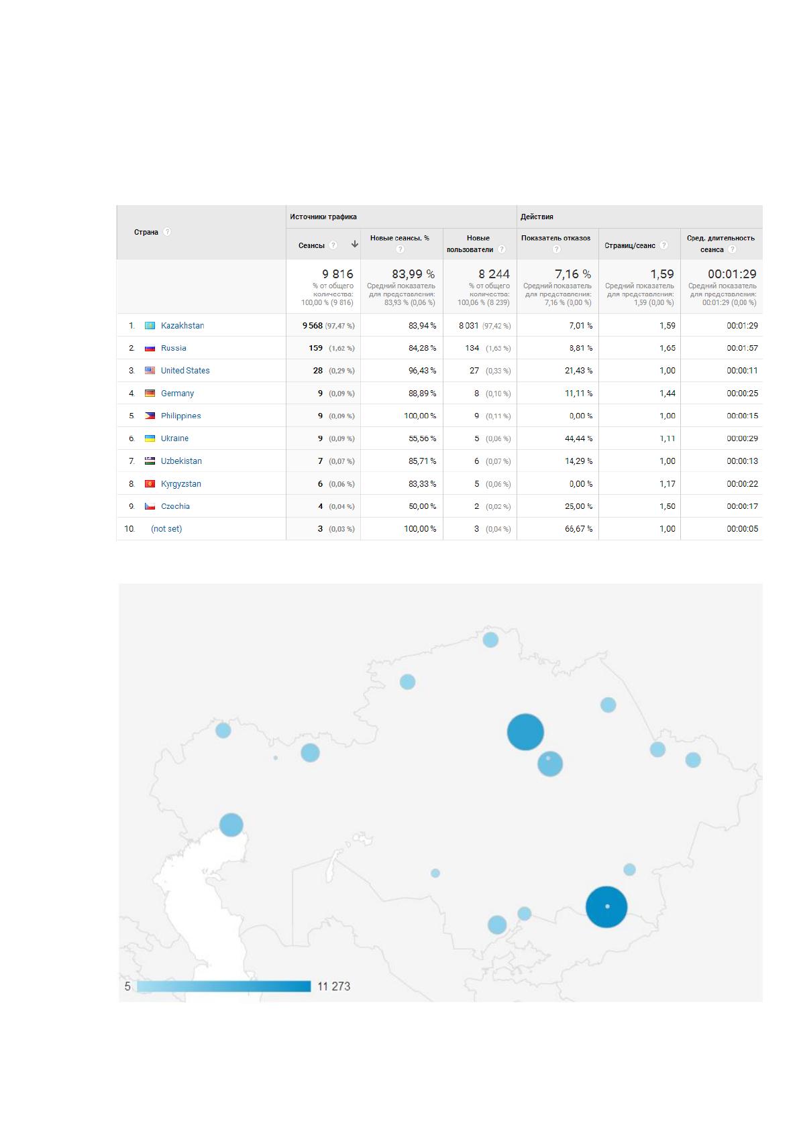This screenshot has width=799, height=1129.
Task: Click the (not set) entry
Action: click(166, 529)
